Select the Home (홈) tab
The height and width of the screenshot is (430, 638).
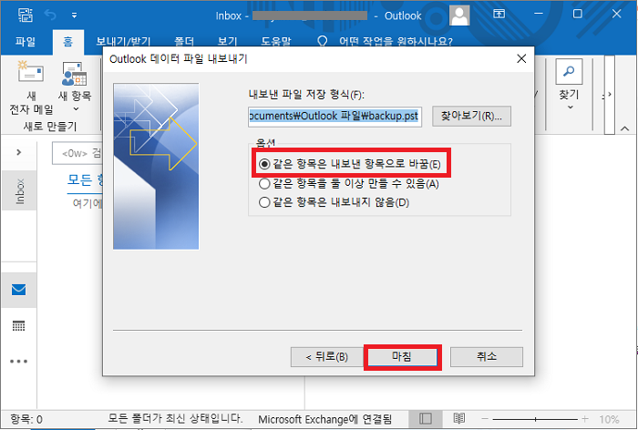[68, 42]
